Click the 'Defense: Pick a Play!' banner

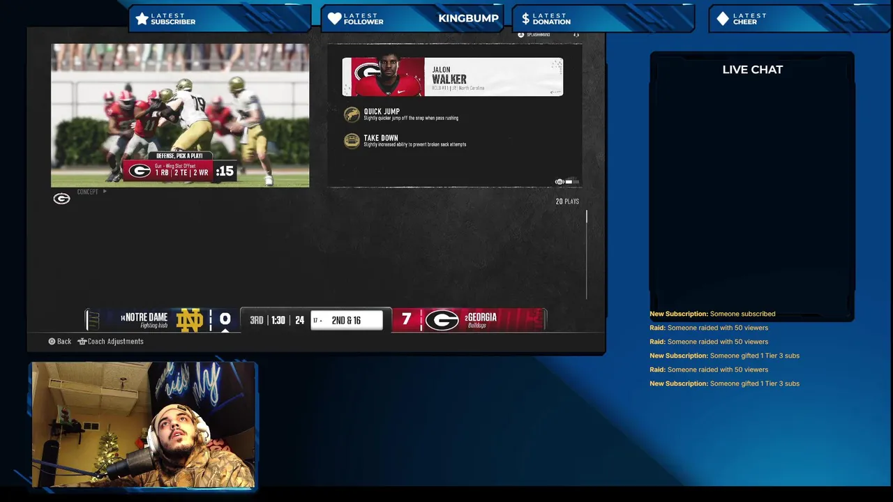pos(179,155)
